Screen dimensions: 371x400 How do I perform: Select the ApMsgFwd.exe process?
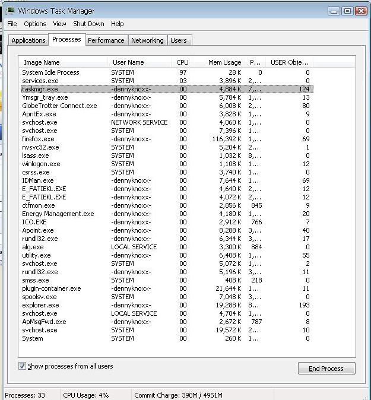pyautogui.click(x=167, y=322)
